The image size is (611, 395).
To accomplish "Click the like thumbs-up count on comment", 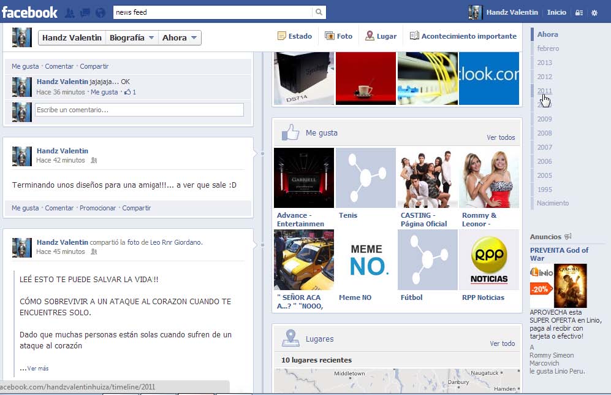I will point(129,92).
